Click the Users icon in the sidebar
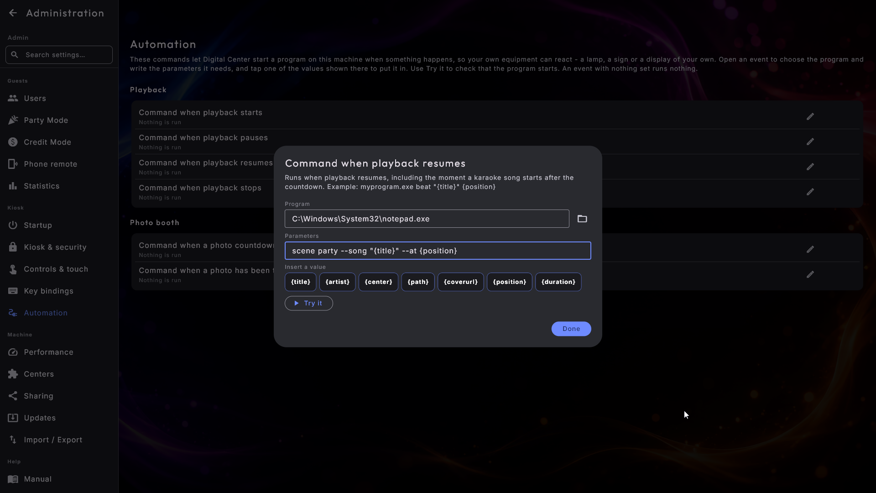This screenshot has height=493, width=876. (x=13, y=98)
